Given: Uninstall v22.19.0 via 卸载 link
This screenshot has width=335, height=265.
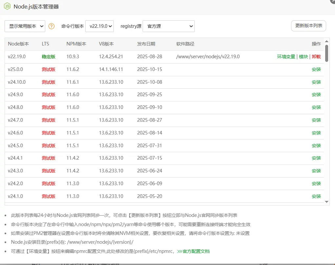Looking at the screenshot, I should (316, 56).
